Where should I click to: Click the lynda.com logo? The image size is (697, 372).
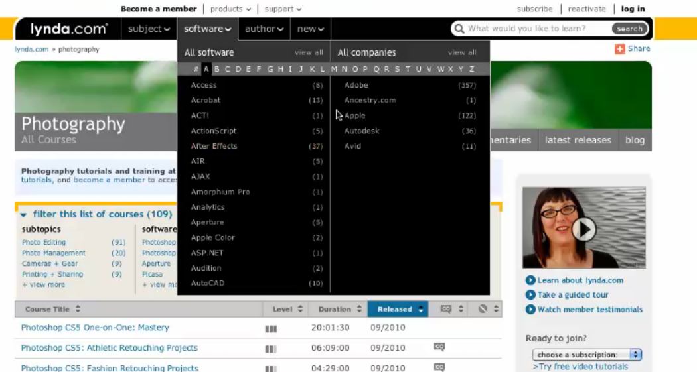coord(69,29)
